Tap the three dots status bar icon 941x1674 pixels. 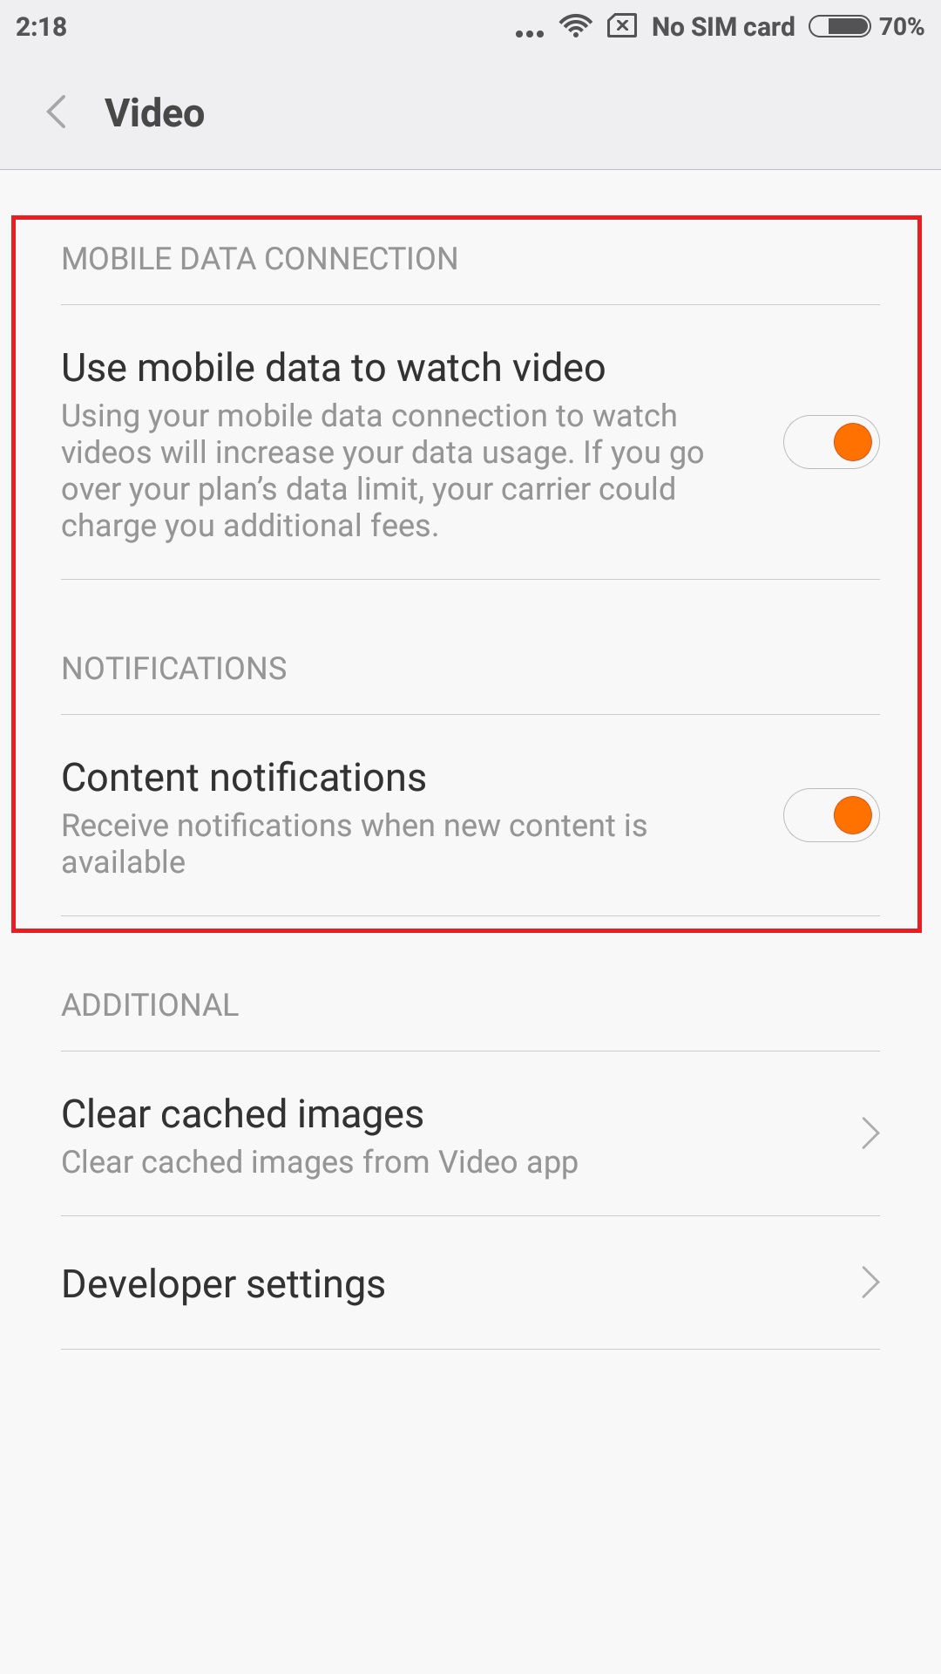[x=529, y=33]
